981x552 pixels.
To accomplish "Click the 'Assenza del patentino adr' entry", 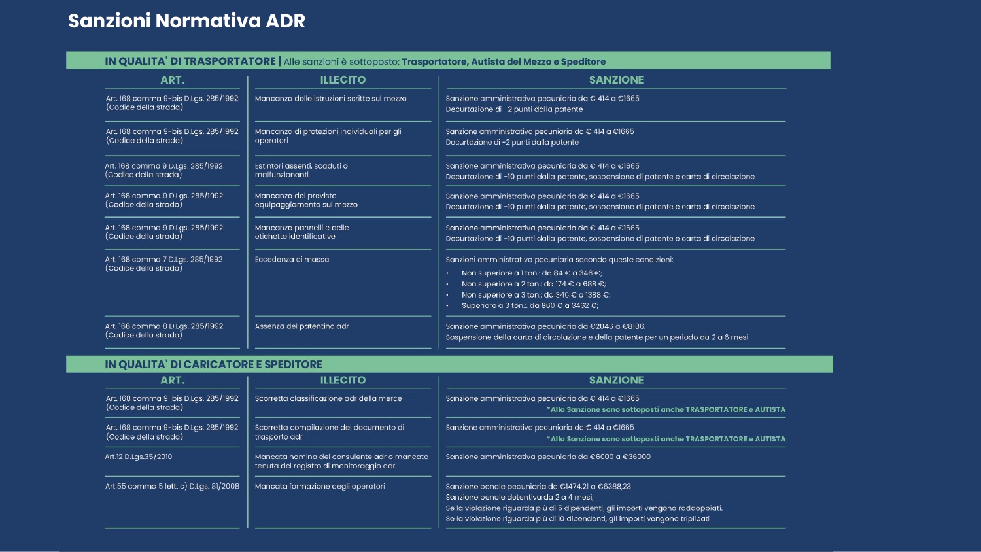I will click(x=301, y=326).
